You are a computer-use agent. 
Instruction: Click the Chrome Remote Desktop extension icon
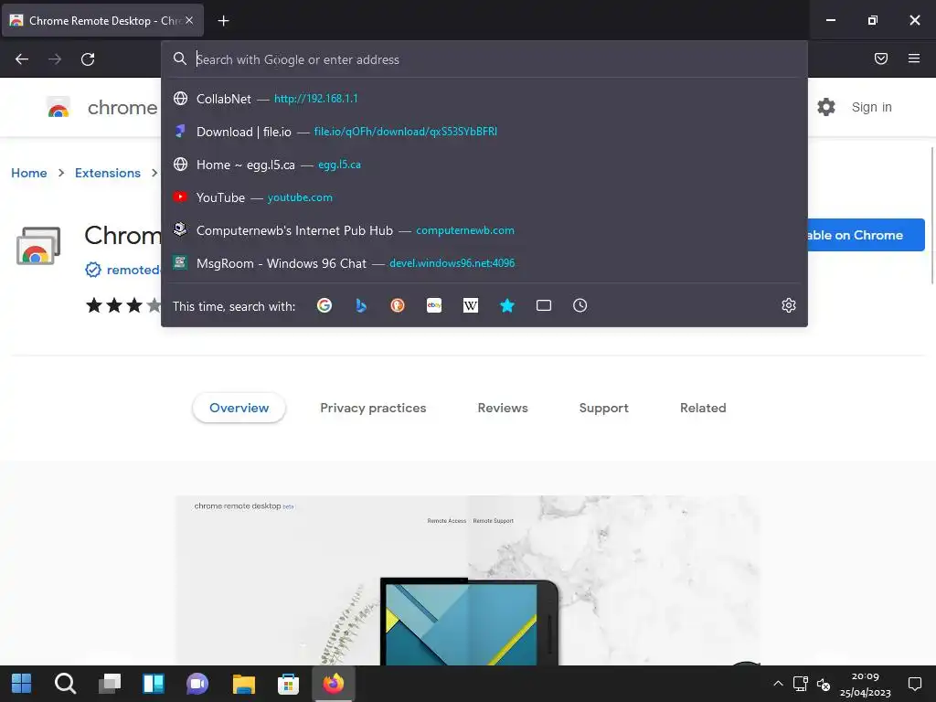tap(38, 245)
